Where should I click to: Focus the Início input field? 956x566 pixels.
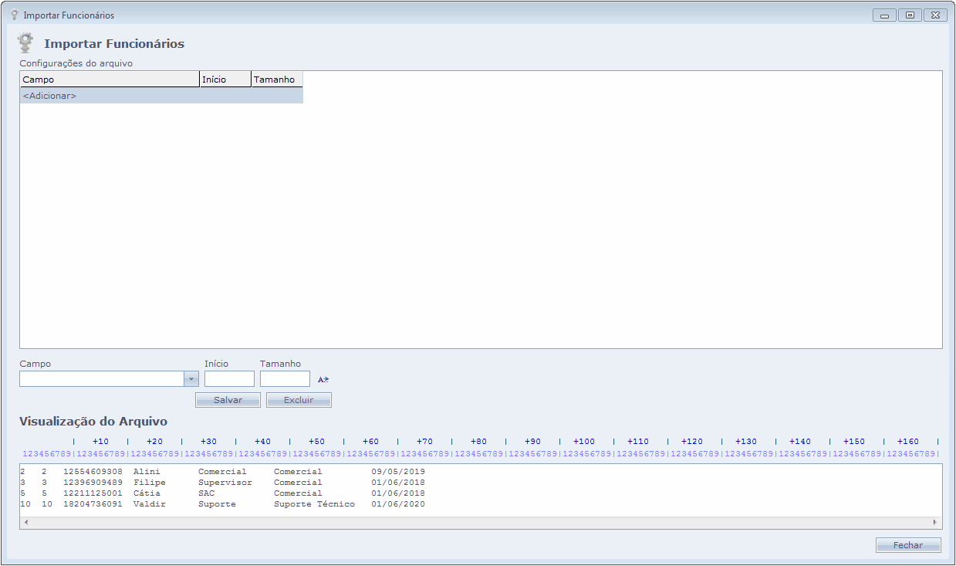pos(229,379)
